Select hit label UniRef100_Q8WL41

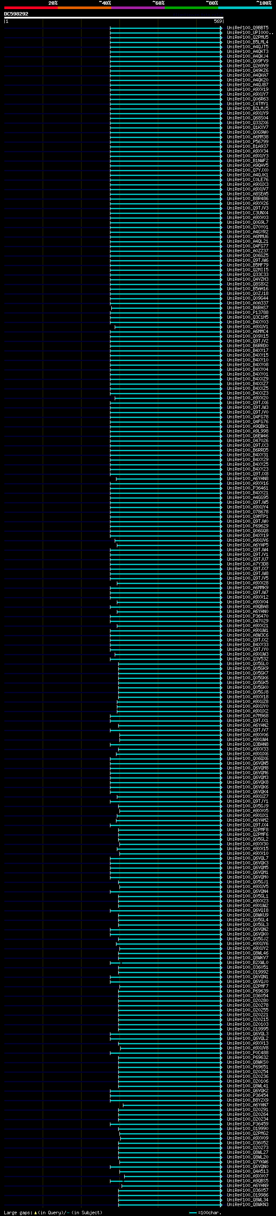(248, 1086)
